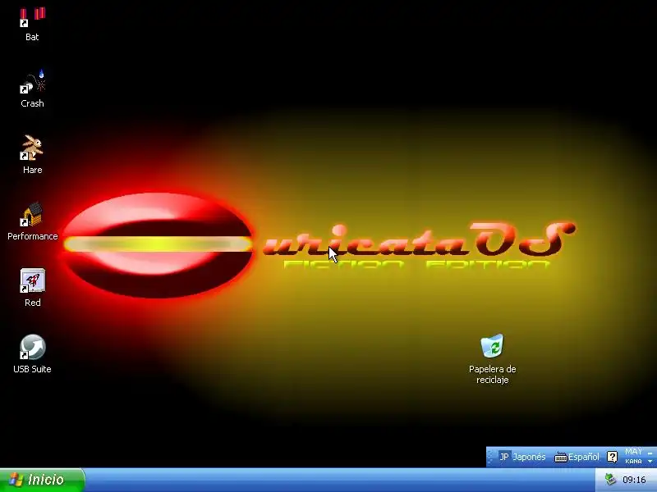Select the JP Japonés input language
657x492 pixels.
522,457
